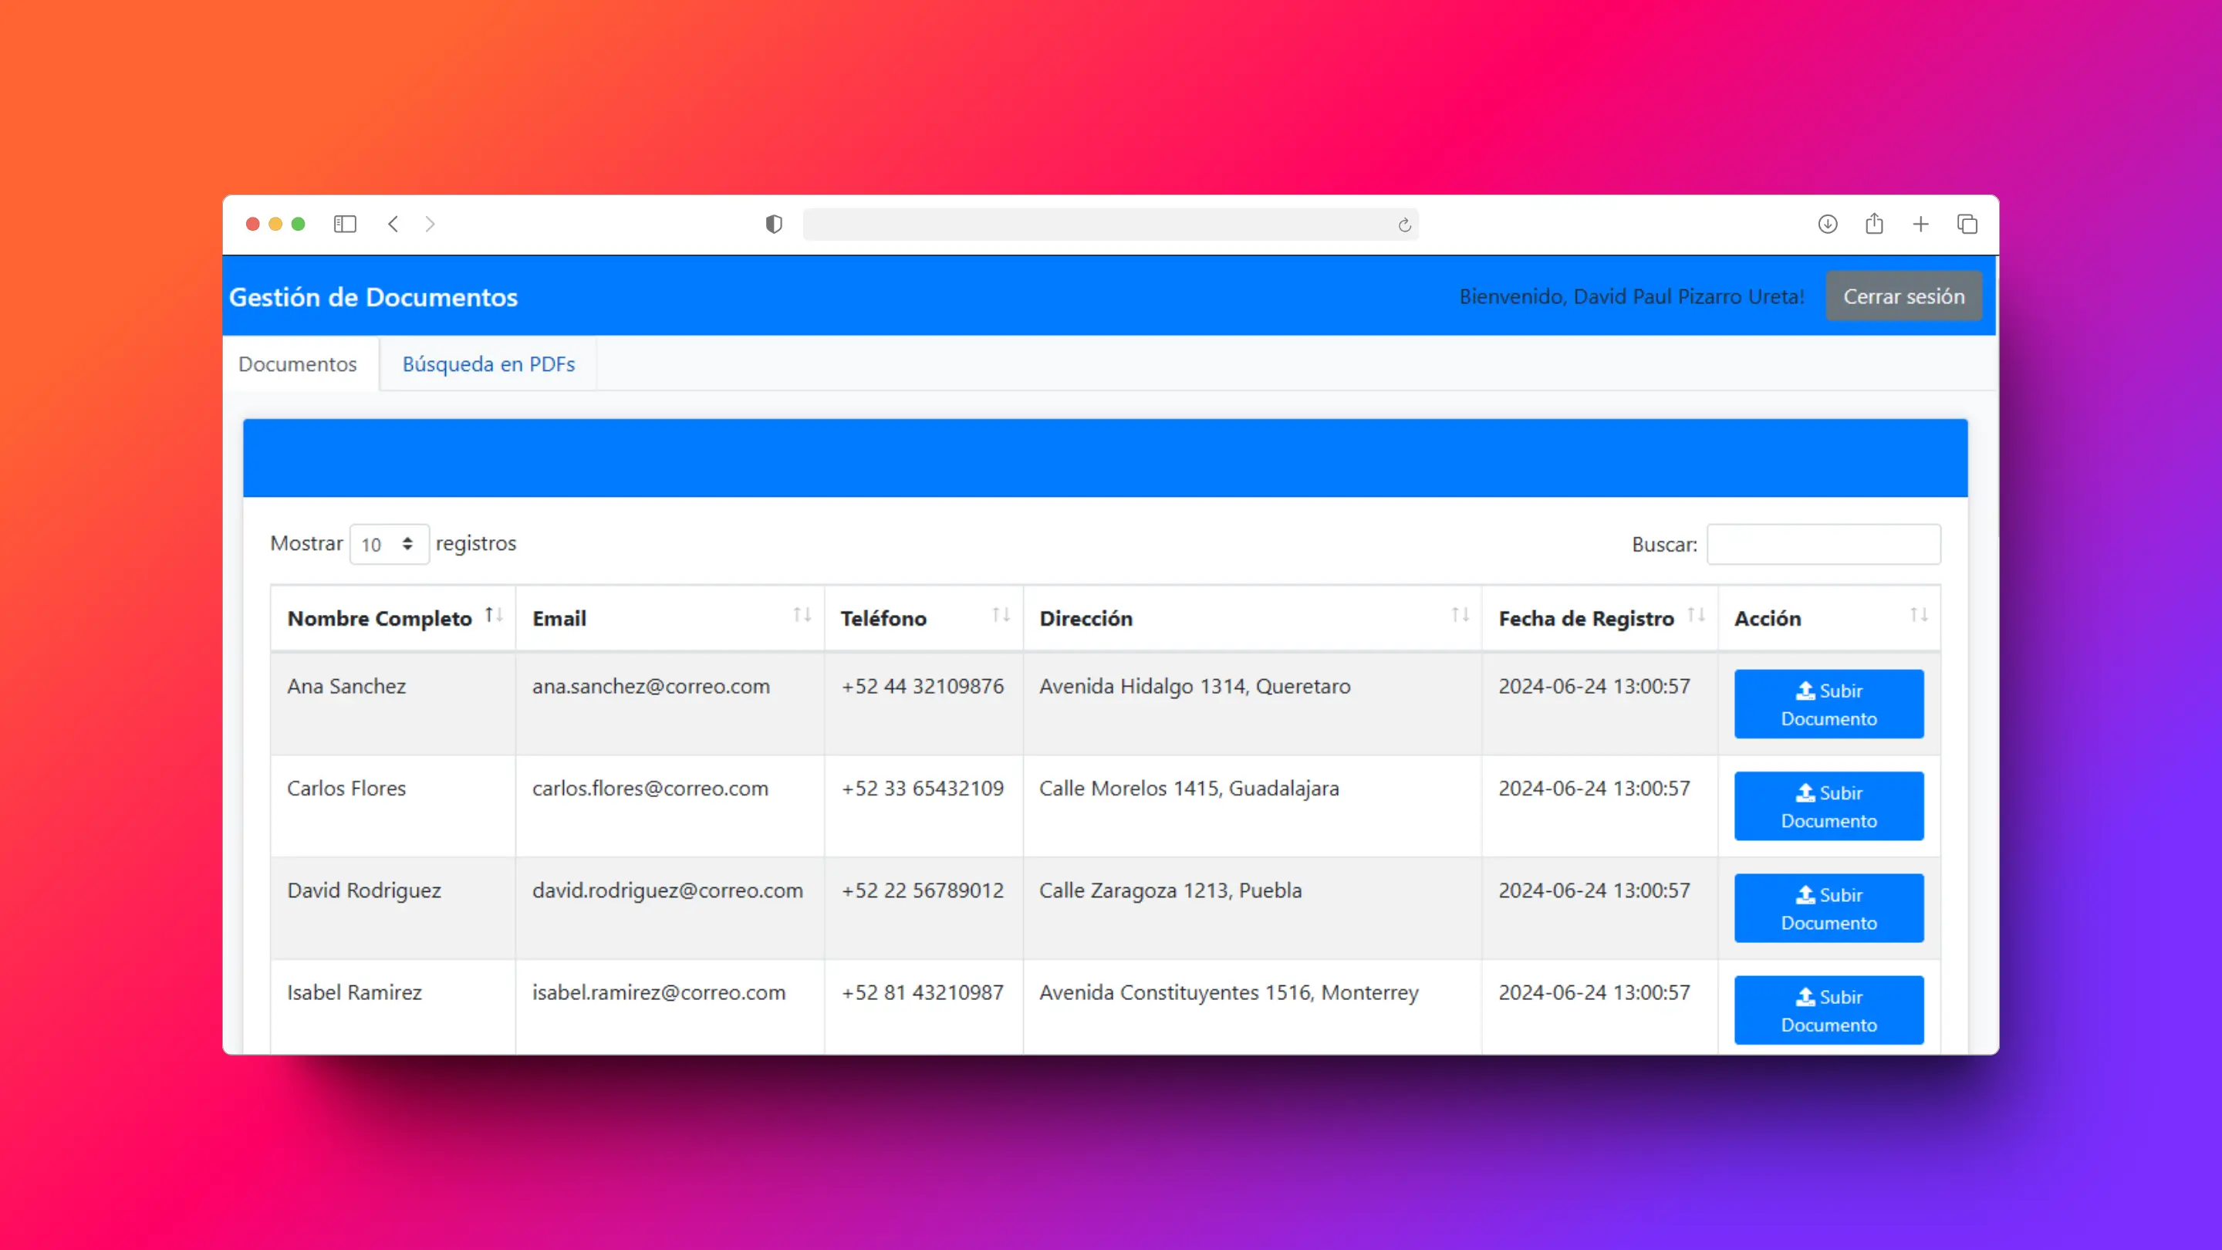Click the share icon in the browser toolbar
This screenshot has height=1250, width=2222.
(1873, 225)
